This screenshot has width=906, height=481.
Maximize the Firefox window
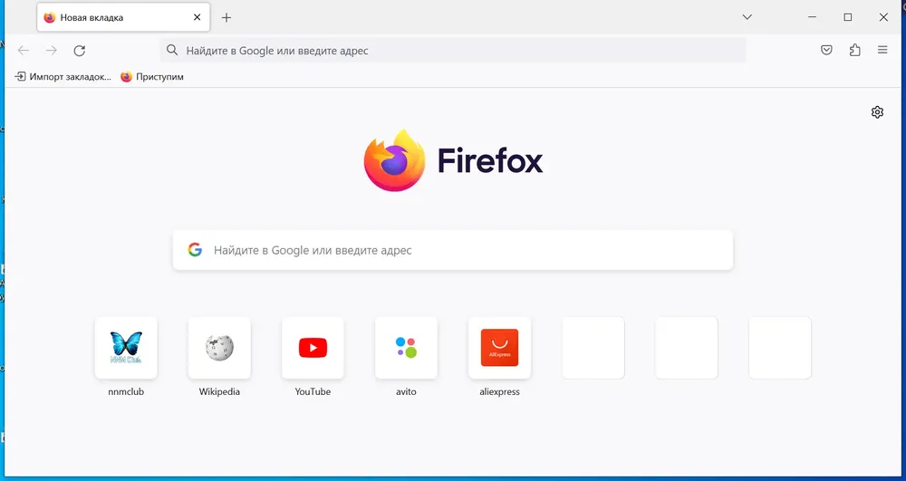click(848, 17)
